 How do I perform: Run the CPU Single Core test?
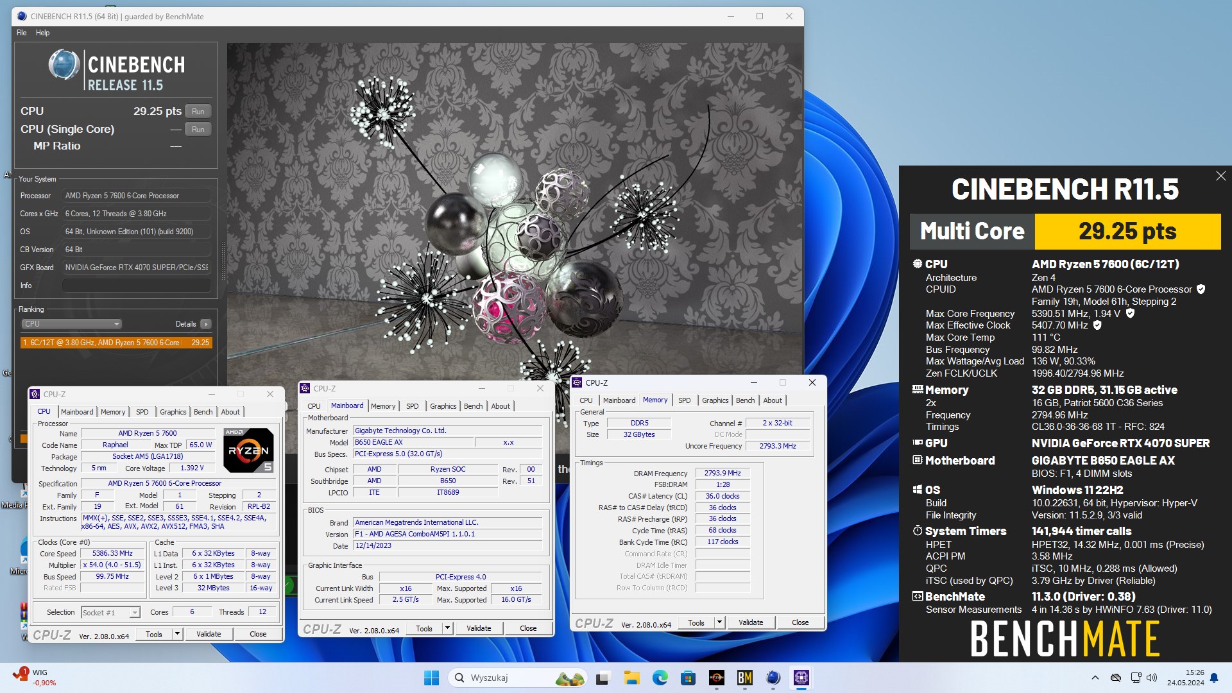pyautogui.click(x=198, y=130)
